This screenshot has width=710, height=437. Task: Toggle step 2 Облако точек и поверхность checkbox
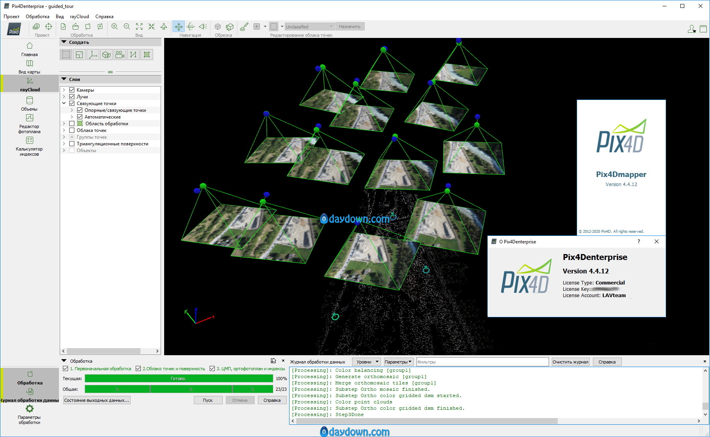click(138, 369)
